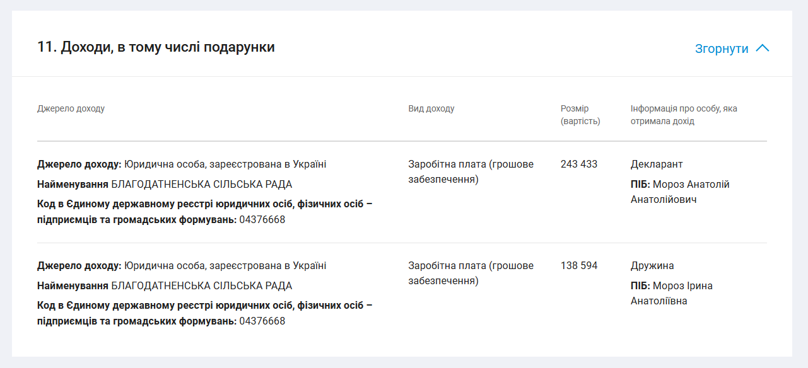
Task: Click the Вид доходу column header
Action: (x=431, y=108)
